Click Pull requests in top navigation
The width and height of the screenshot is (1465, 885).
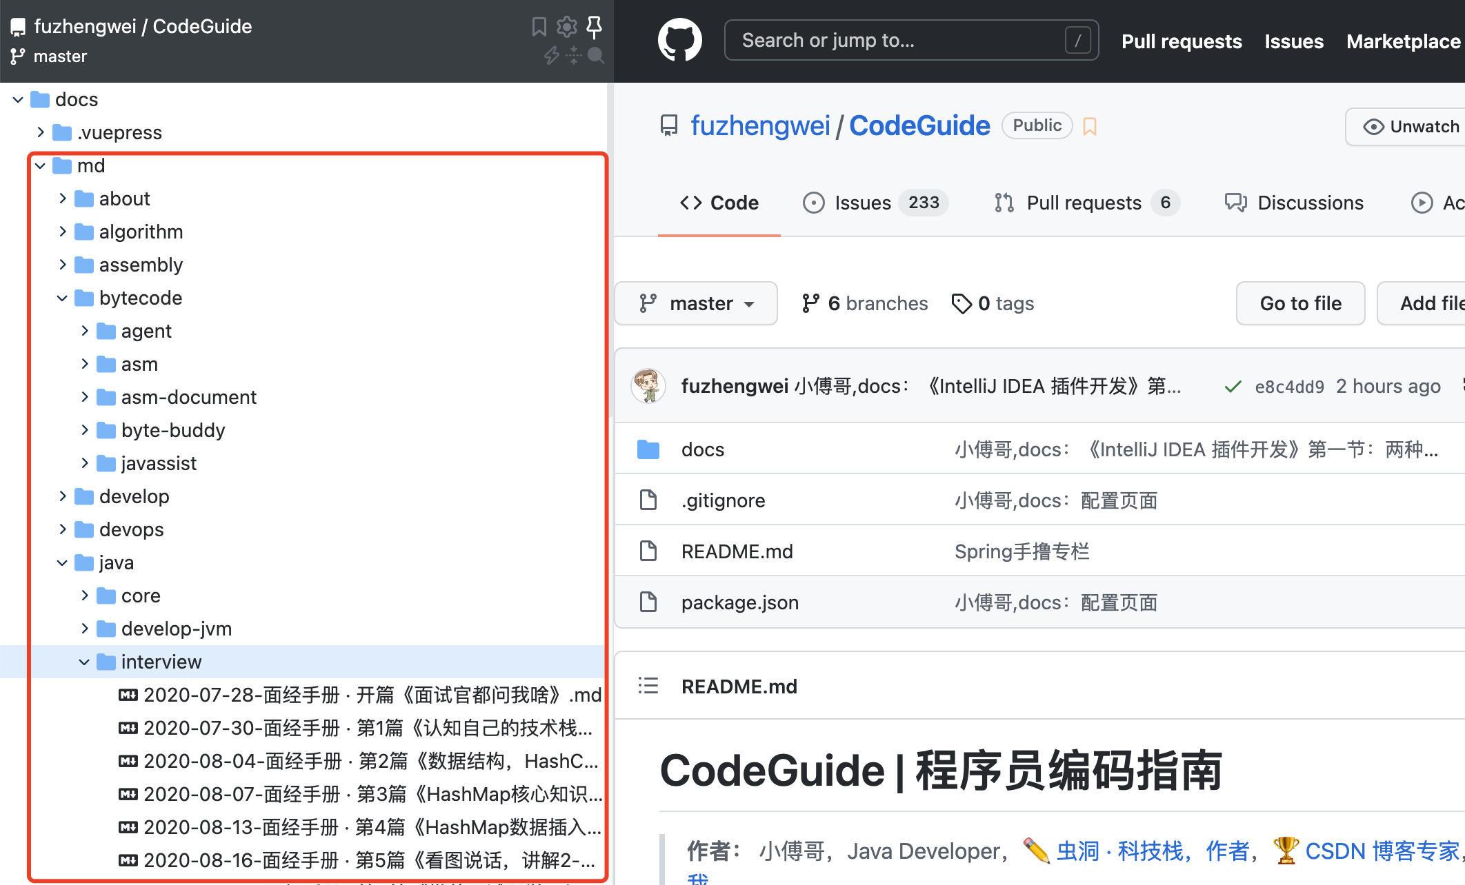tap(1182, 41)
